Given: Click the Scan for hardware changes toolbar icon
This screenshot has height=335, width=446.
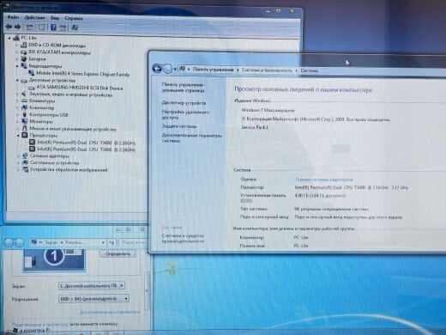Looking at the screenshot, I should pyautogui.click(x=75, y=27).
